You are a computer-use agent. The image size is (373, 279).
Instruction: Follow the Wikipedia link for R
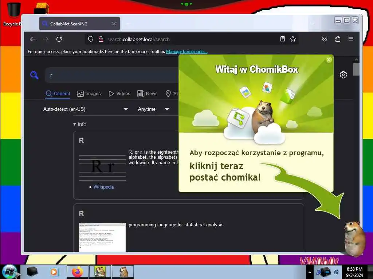tap(104, 187)
